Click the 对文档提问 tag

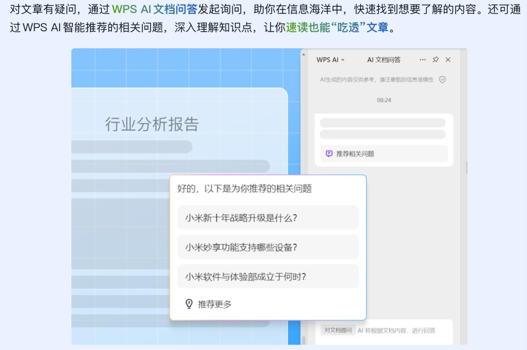pyautogui.click(x=338, y=330)
